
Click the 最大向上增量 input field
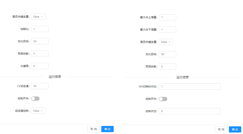click(167, 17)
